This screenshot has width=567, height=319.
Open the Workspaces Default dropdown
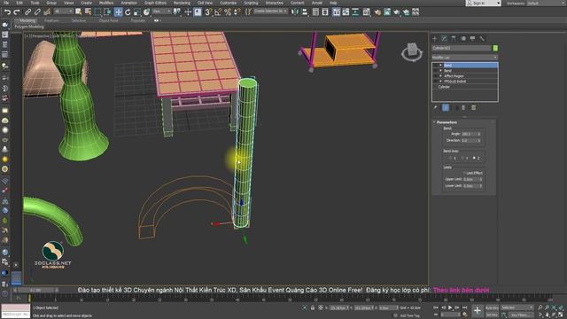(546, 3)
